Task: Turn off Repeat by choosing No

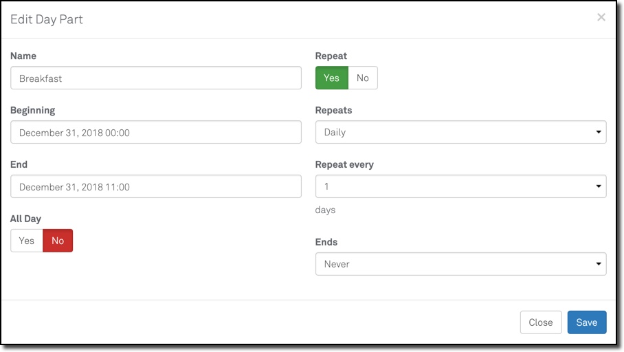Action: tap(363, 78)
